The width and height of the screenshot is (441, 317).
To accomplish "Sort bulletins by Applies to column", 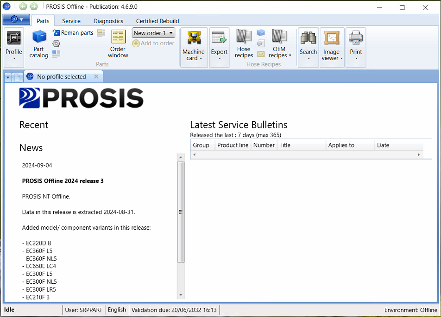I will [x=350, y=145].
